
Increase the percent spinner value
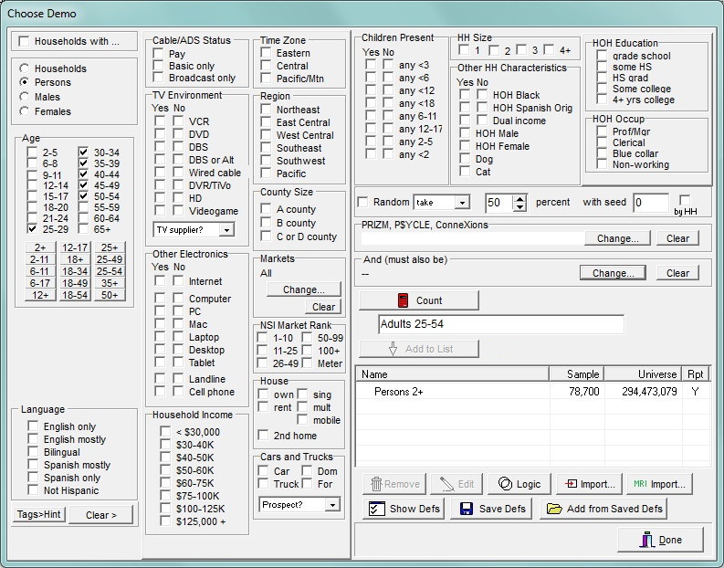[519, 198]
